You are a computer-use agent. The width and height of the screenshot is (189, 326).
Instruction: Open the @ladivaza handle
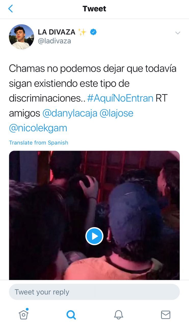54,41
